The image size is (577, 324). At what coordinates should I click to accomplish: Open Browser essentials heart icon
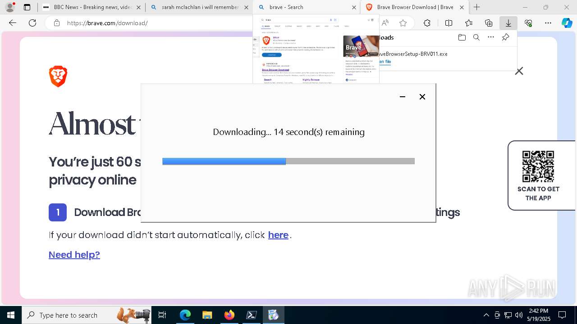coord(528,23)
